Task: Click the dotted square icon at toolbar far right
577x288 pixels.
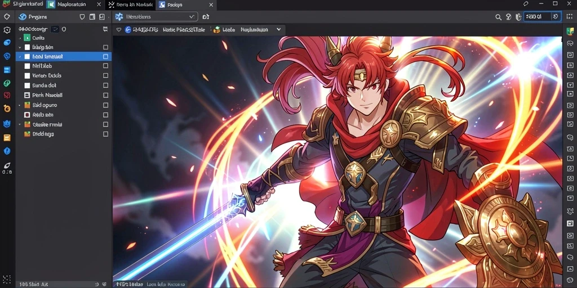Action: 570,16
